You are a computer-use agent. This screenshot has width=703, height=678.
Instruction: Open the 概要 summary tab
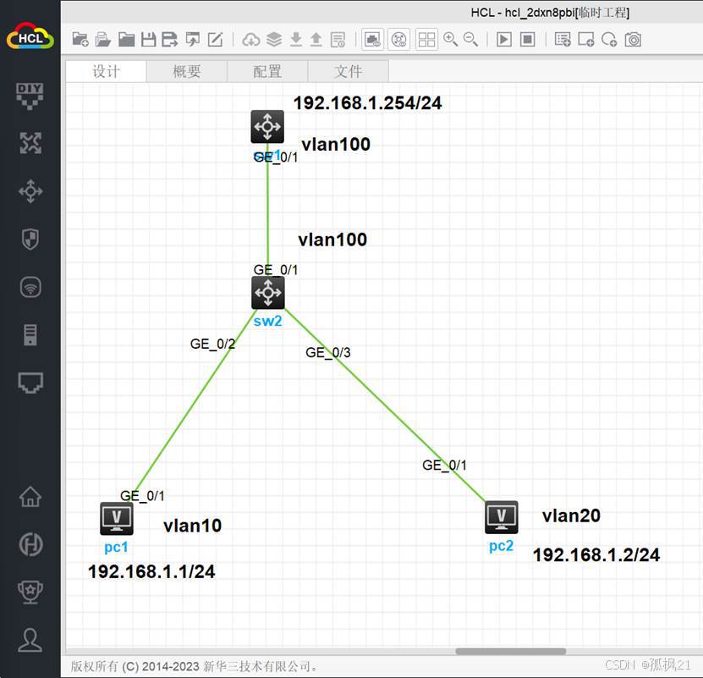(x=186, y=71)
